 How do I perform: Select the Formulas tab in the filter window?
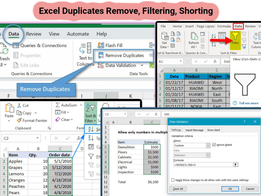(x=224, y=26)
